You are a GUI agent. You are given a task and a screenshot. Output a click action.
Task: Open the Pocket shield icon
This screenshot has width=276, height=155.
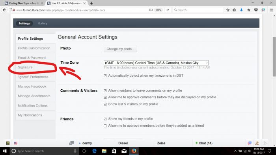[x=256, y=10]
